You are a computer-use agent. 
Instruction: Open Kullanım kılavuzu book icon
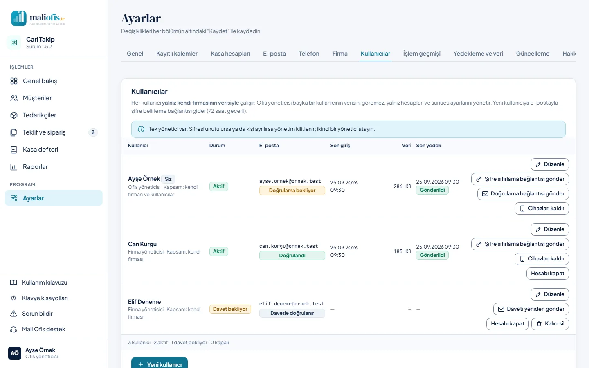(13, 283)
